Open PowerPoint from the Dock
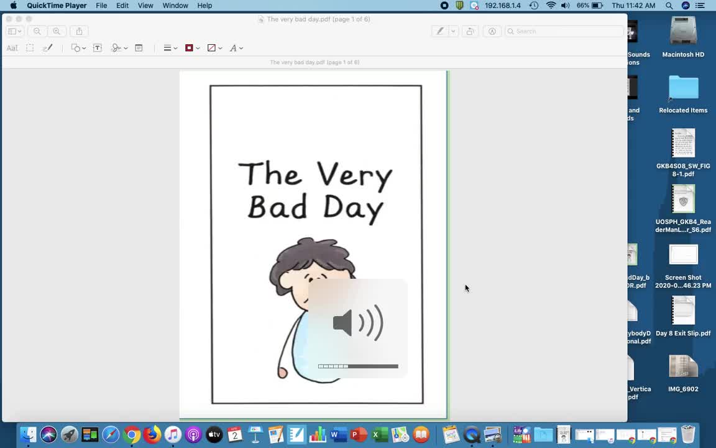Screen dimensions: 716x448 coord(359,434)
